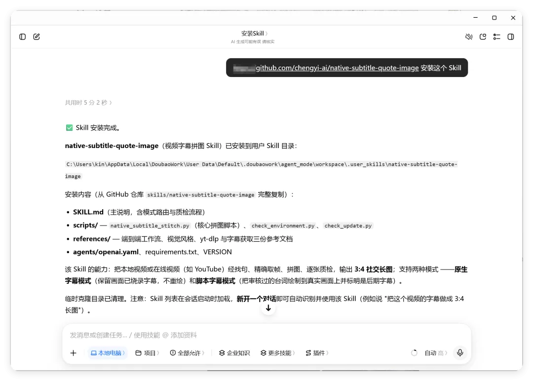Click the bold 3:4 社交长图 text

tap(373, 269)
